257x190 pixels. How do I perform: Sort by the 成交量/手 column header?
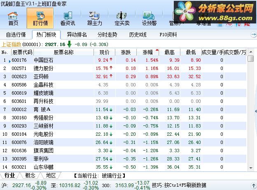click(x=213, y=52)
